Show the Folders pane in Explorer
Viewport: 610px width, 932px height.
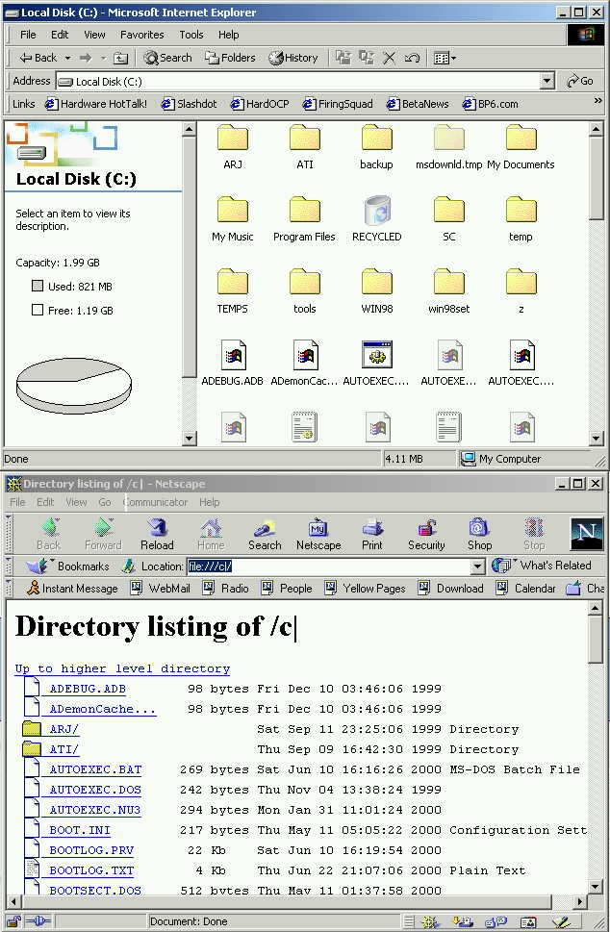[230, 58]
